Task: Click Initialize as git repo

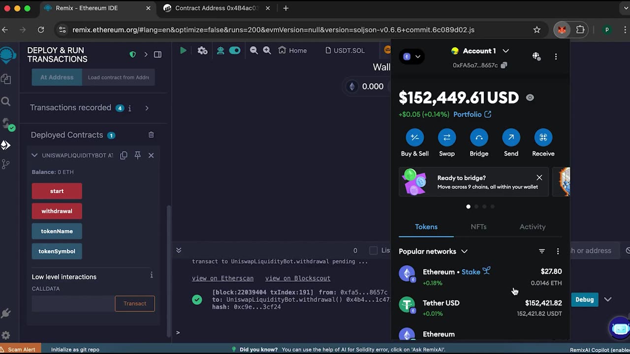Action: point(75,350)
